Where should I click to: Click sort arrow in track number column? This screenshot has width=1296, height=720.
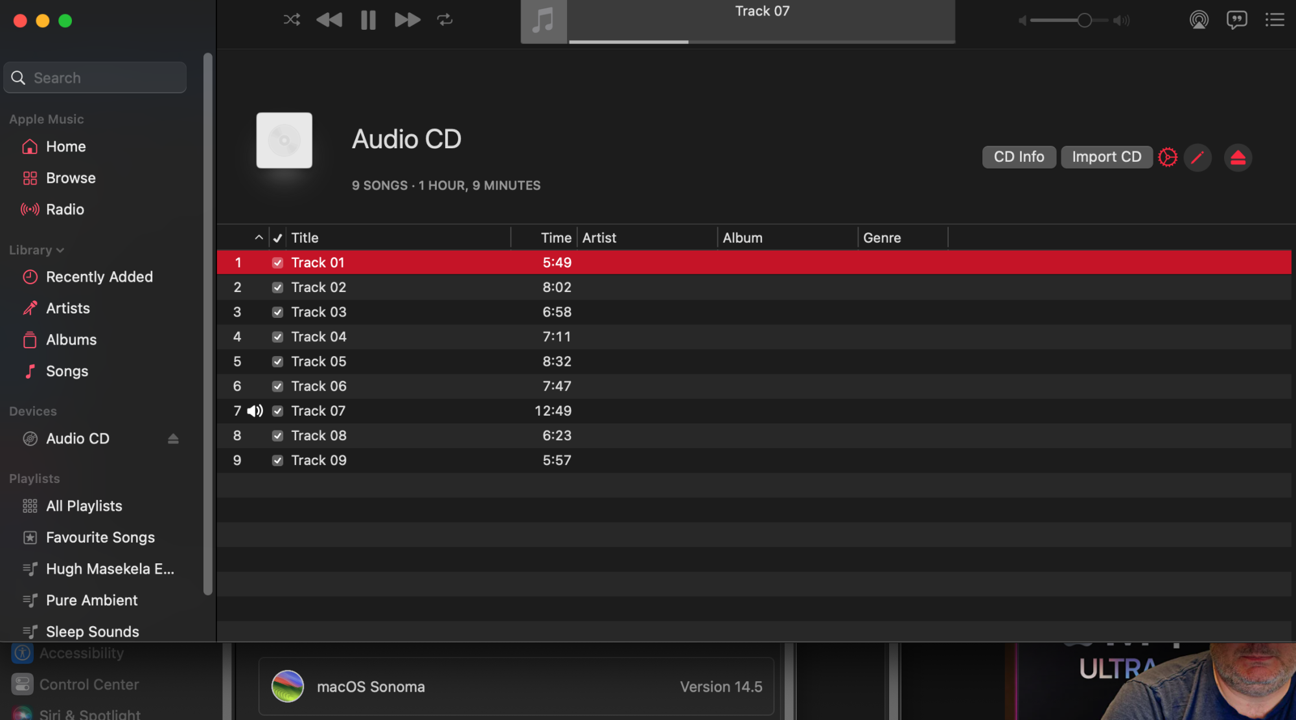[x=259, y=238]
